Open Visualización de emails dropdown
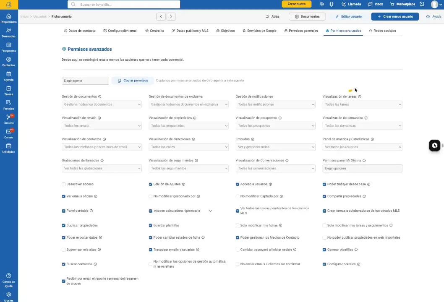The height and width of the screenshot is (302, 444). [102, 126]
